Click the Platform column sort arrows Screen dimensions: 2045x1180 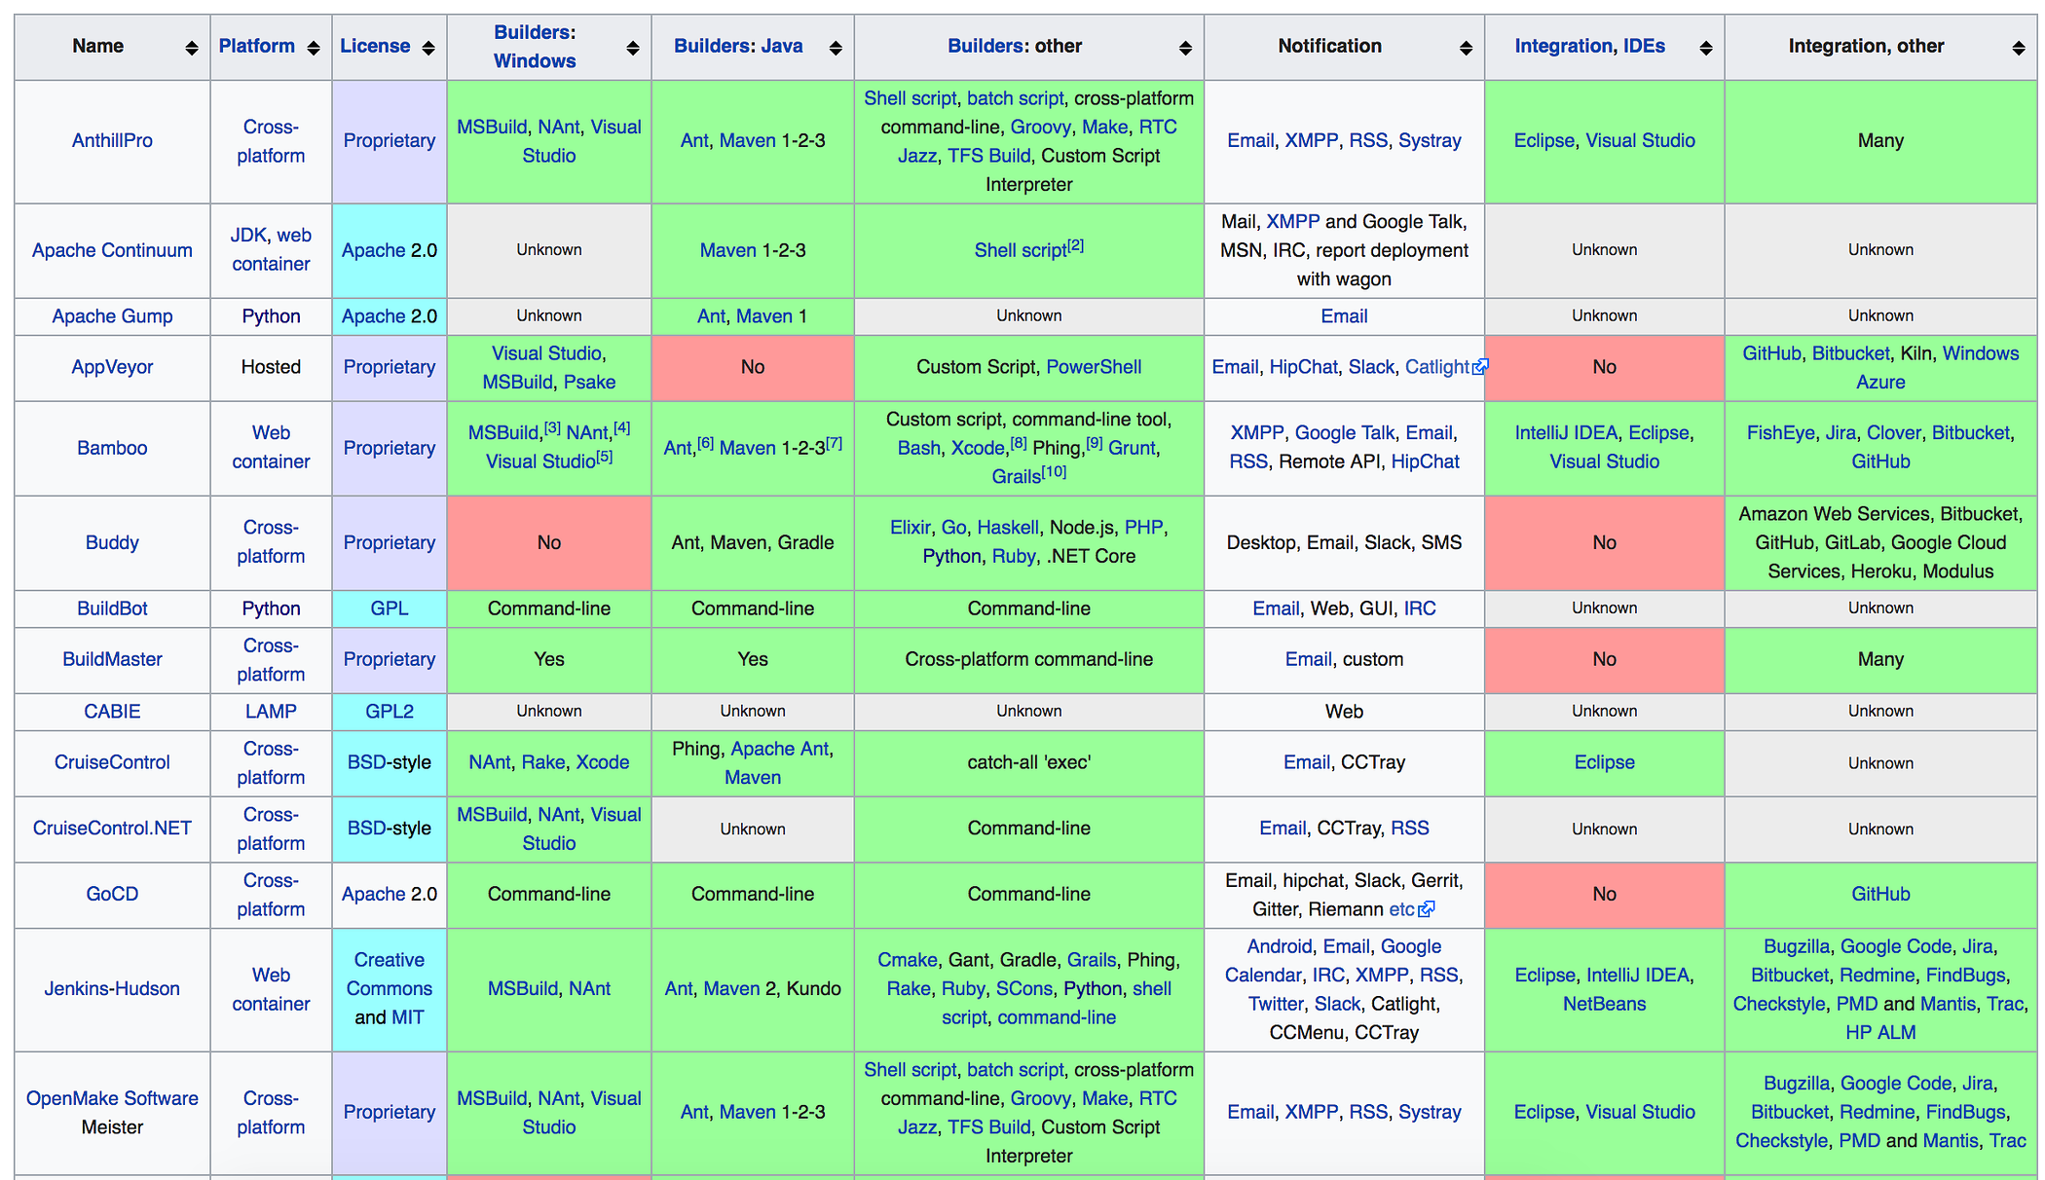(313, 48)
